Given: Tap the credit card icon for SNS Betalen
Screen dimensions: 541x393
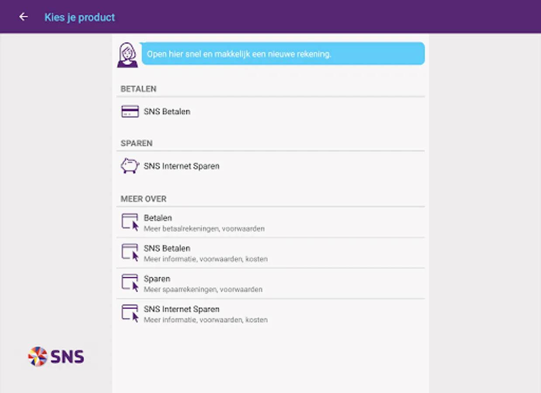Looking at the screenshot, I should pyautogui.click(x=130, y=112).
